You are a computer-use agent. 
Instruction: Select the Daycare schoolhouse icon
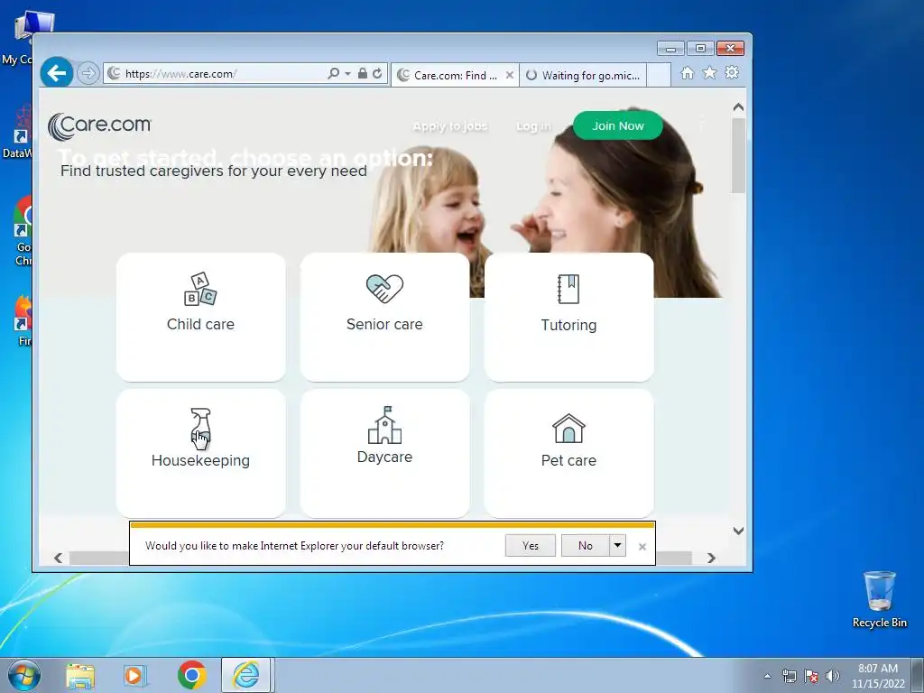[x=384, y=425]
